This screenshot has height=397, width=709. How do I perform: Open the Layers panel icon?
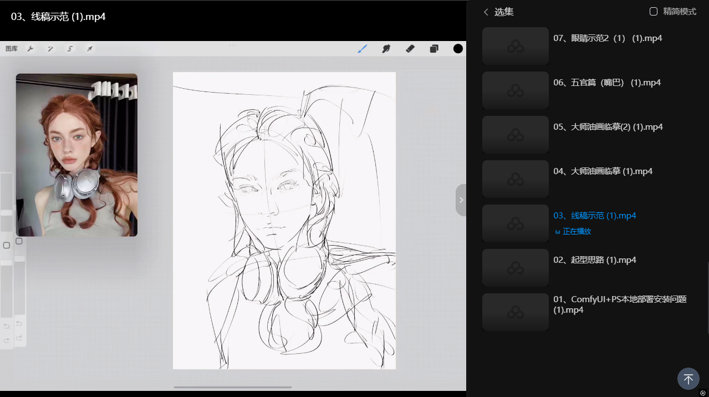(x=434, y=49)
